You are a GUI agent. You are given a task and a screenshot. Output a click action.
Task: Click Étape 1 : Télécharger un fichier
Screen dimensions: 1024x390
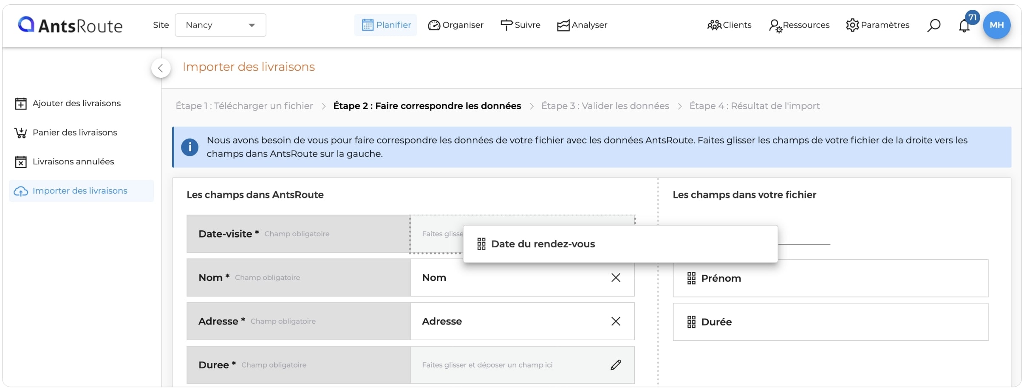(244, 106)
